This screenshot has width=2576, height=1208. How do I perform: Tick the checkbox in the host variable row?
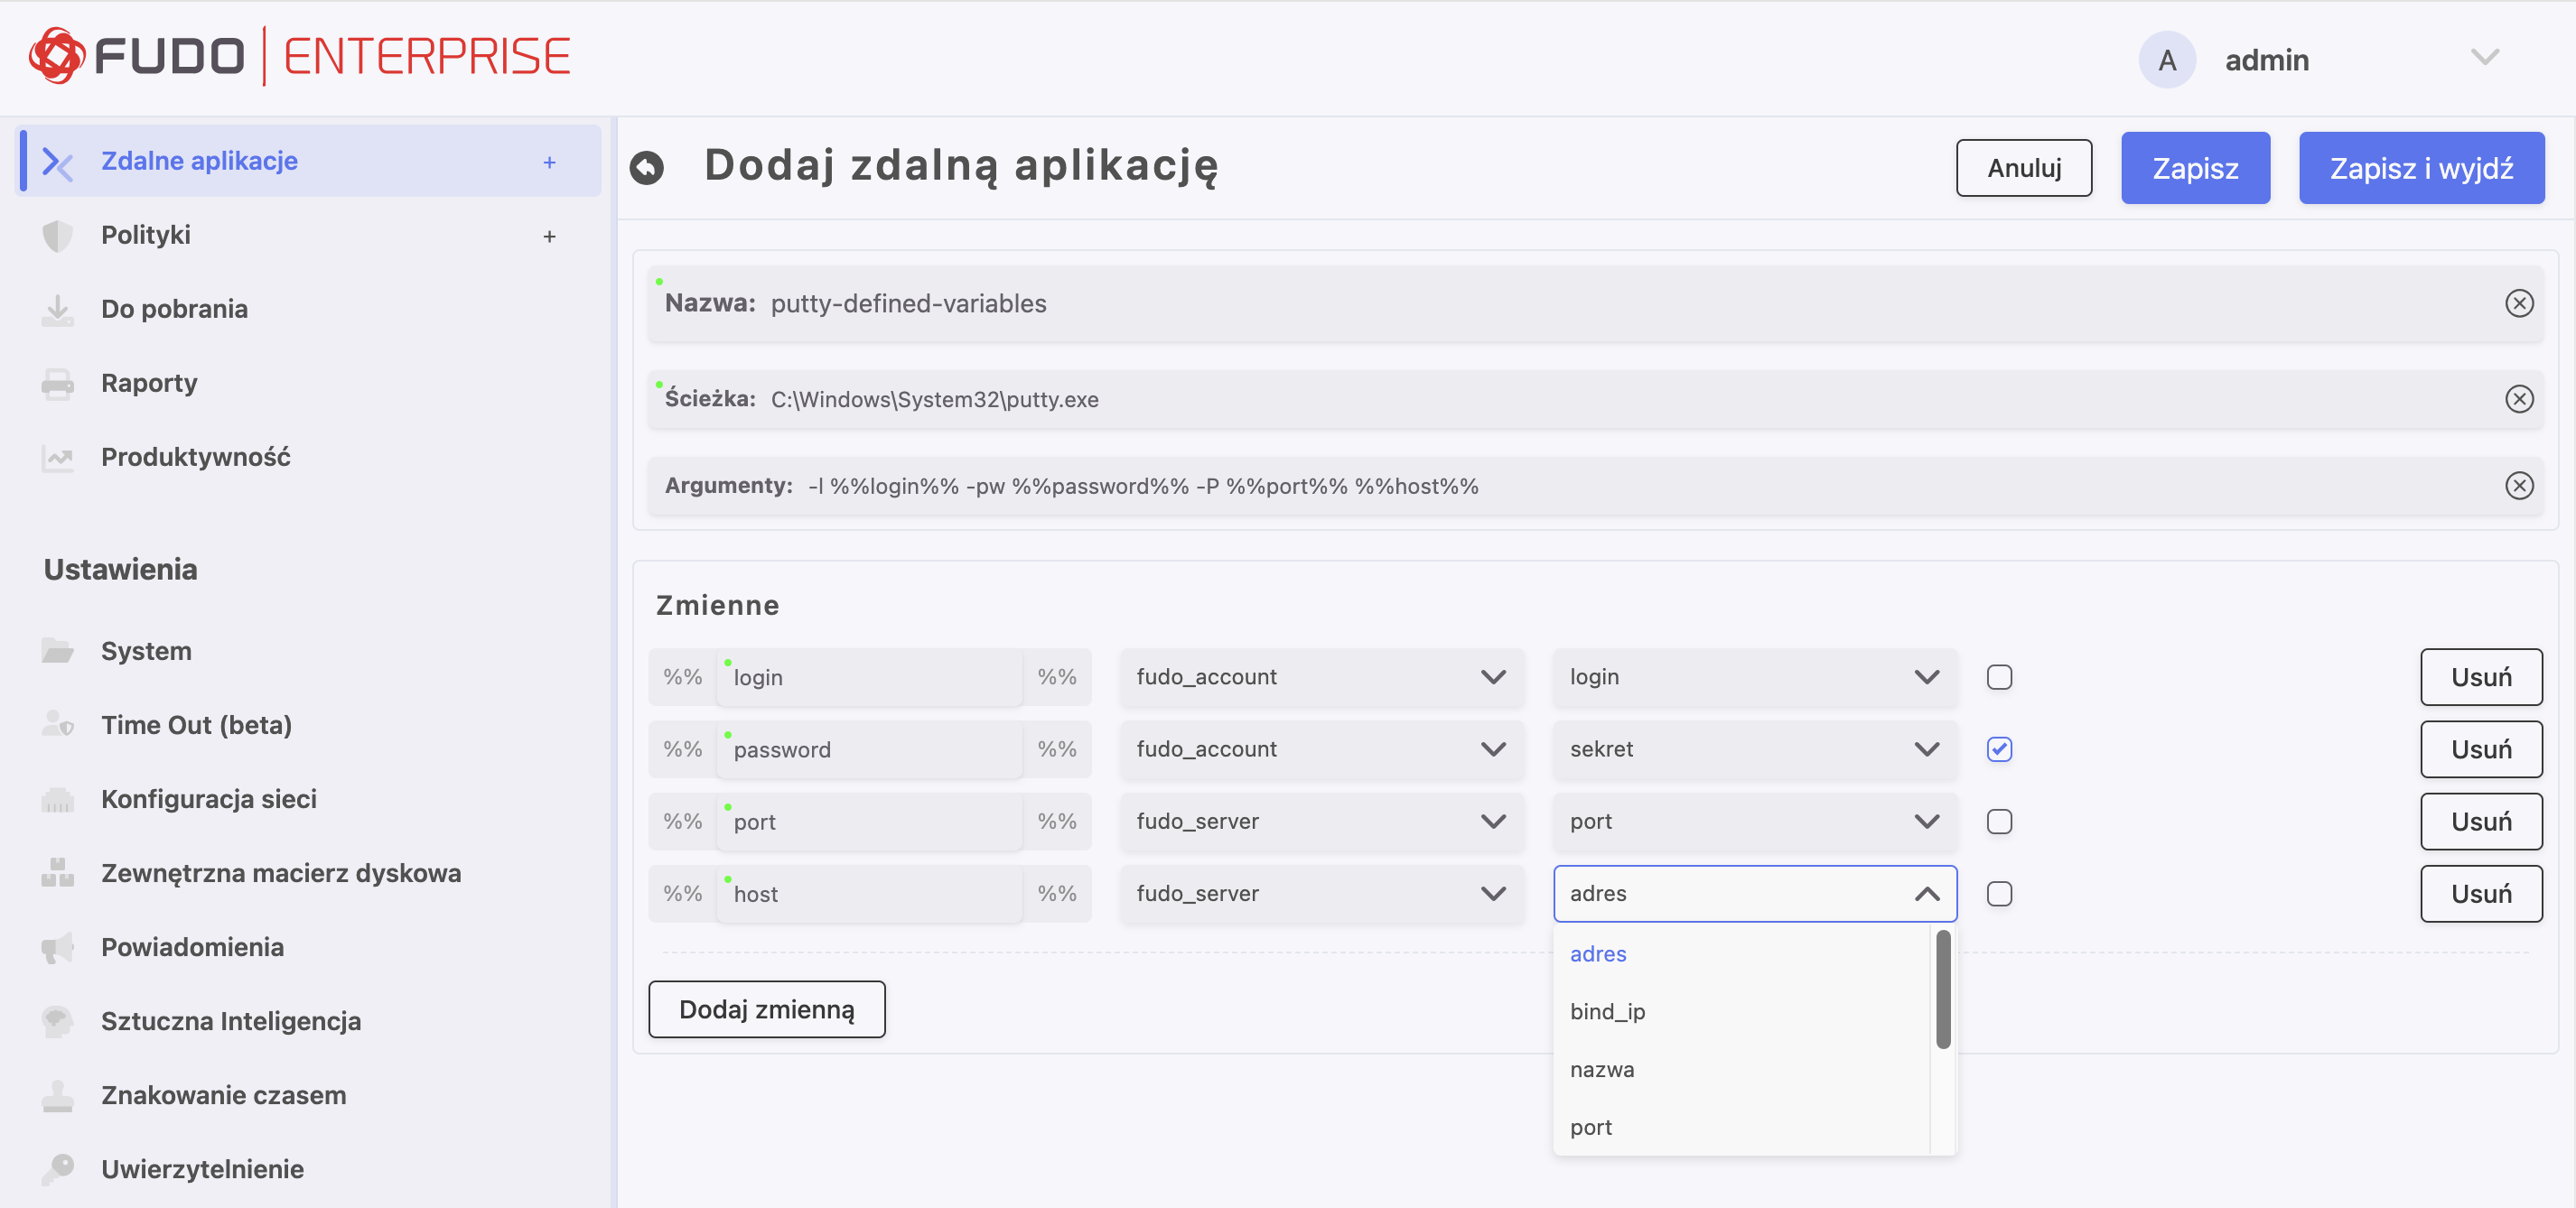coord(1998,893)
